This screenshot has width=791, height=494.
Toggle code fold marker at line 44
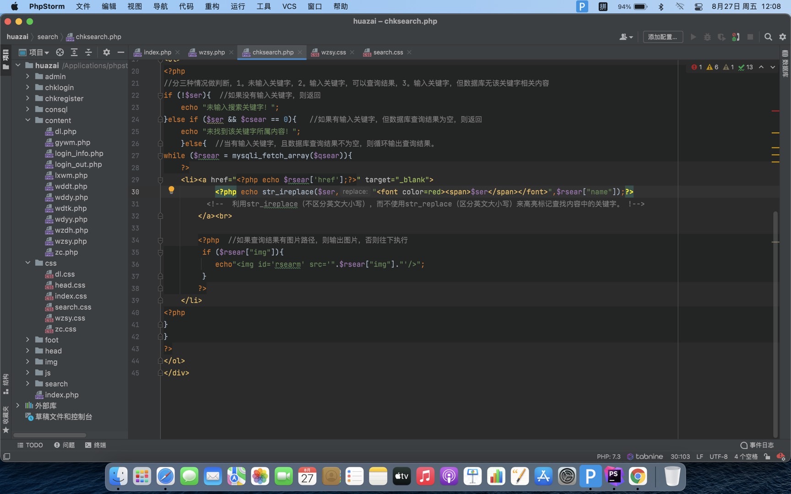tap(160, 361)
